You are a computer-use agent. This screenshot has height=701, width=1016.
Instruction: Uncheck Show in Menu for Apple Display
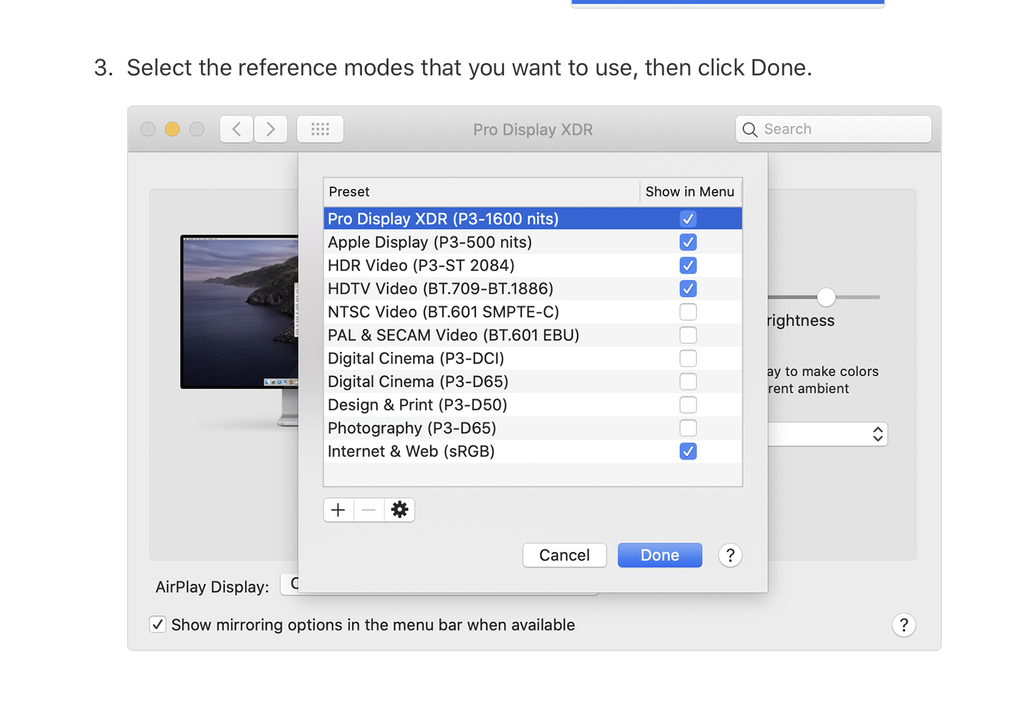[x=688, y=242]
